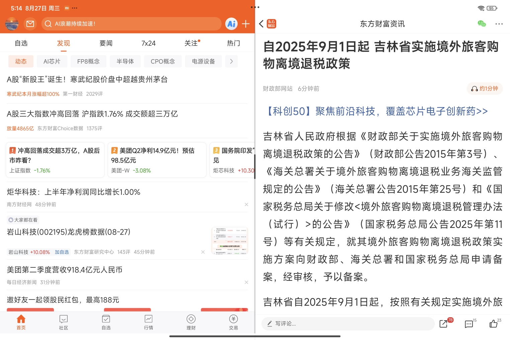Open 岩山科技(002195)龙虎榜数据 news
The width and height of the screenshot is (510, 340).
click(69, 232)
